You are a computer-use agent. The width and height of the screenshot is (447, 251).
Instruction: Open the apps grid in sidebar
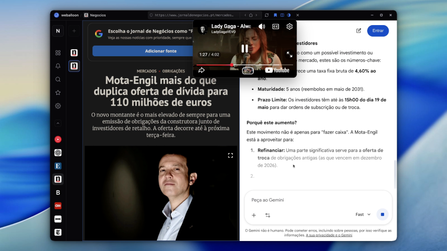(58, 53)
